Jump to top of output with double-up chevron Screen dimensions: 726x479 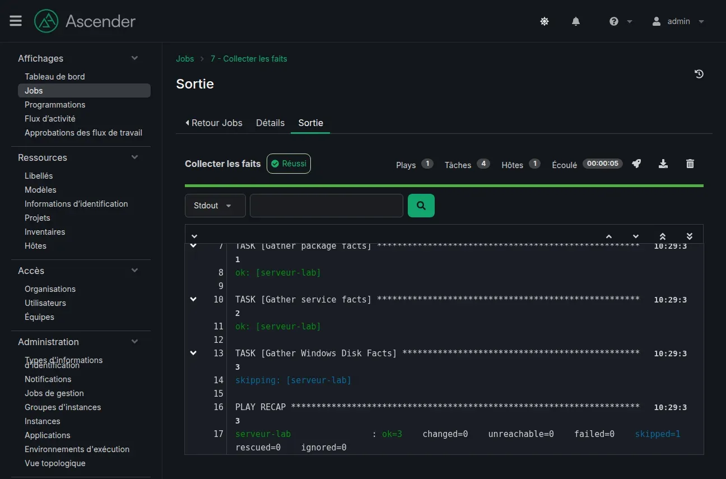663,236
